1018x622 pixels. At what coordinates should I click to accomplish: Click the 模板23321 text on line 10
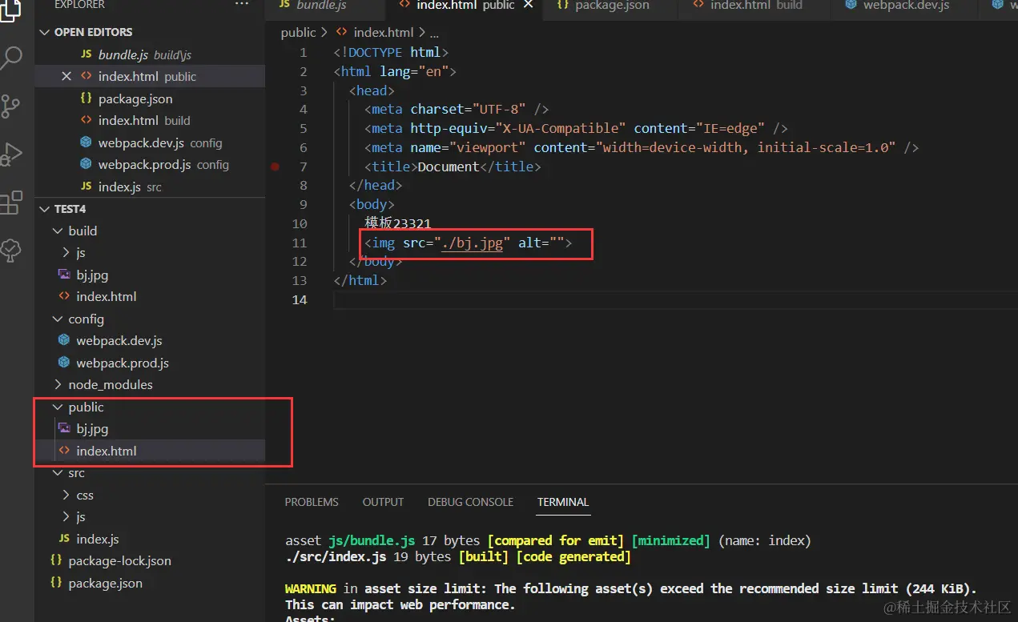coord(398,223)
